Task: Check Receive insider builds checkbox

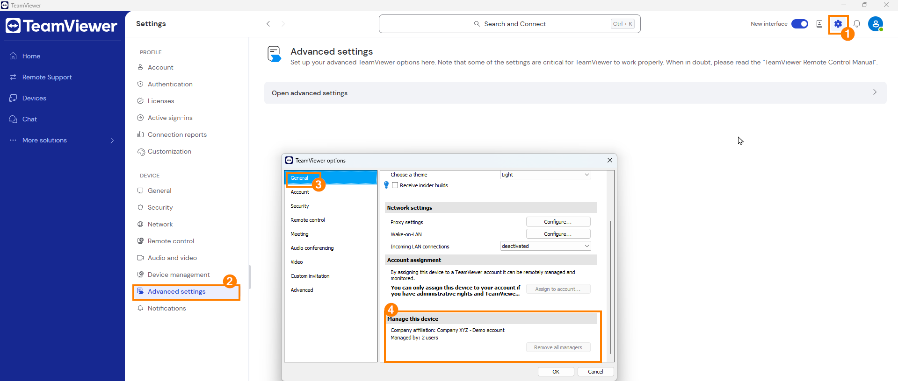Action: coord(395,185)
